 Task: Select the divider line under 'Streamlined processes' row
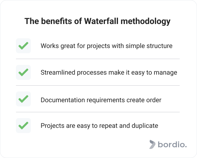(x=98, y=86)
